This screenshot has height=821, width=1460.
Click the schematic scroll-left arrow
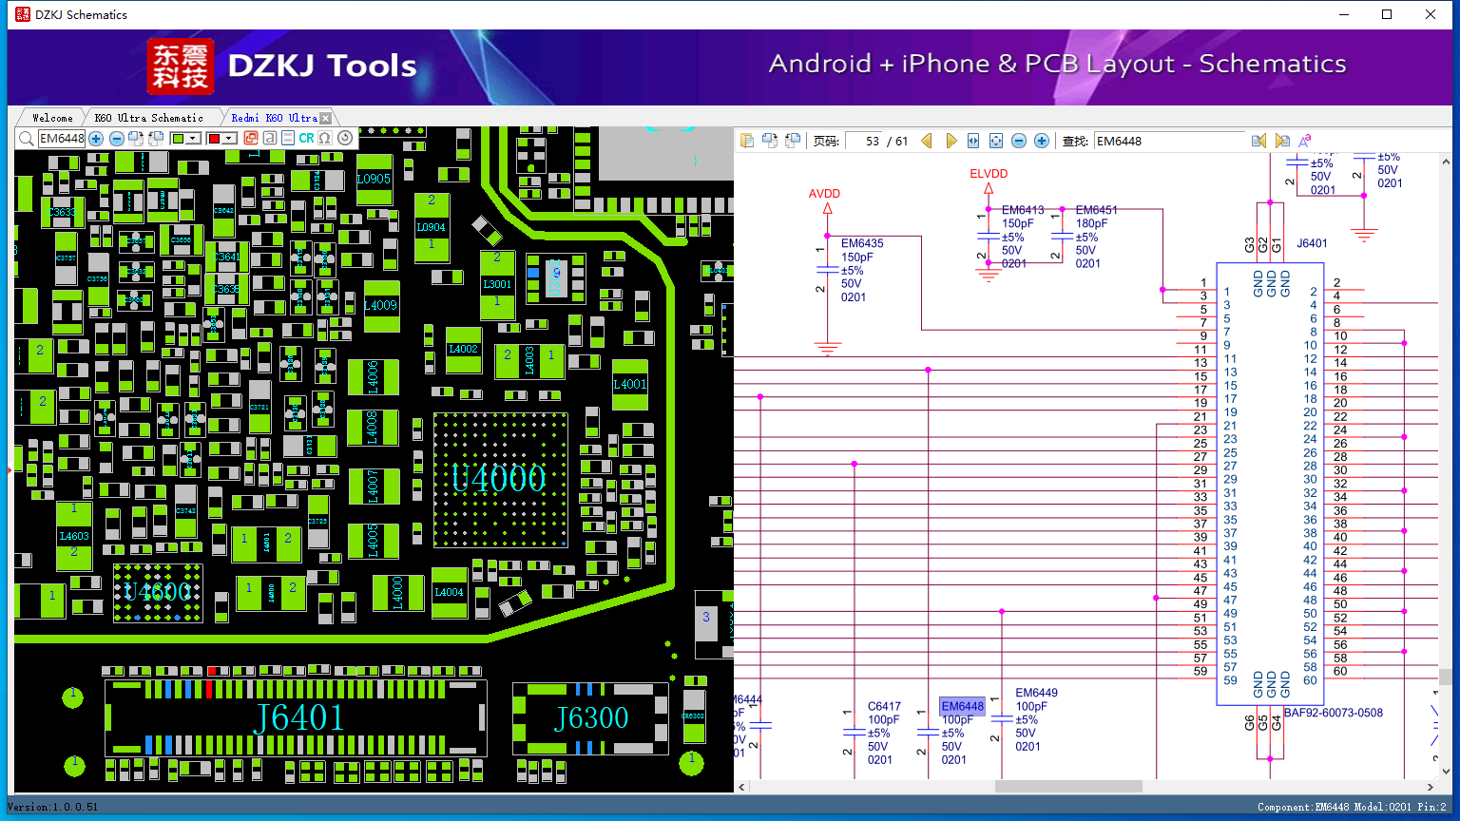tap(741, 787)
